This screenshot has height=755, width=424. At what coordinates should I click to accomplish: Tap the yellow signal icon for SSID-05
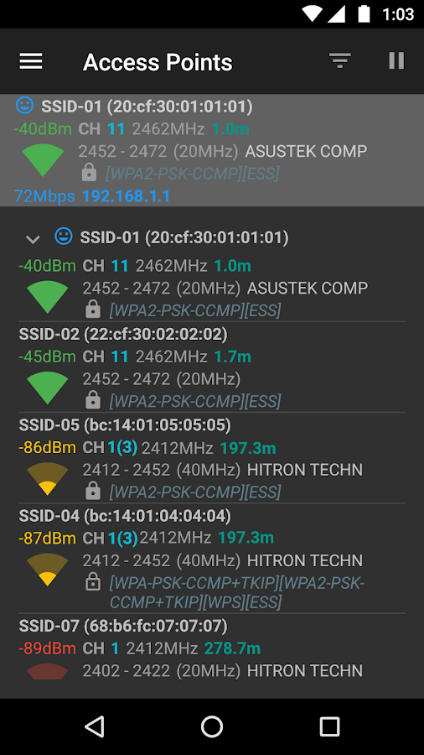(47, 479)
